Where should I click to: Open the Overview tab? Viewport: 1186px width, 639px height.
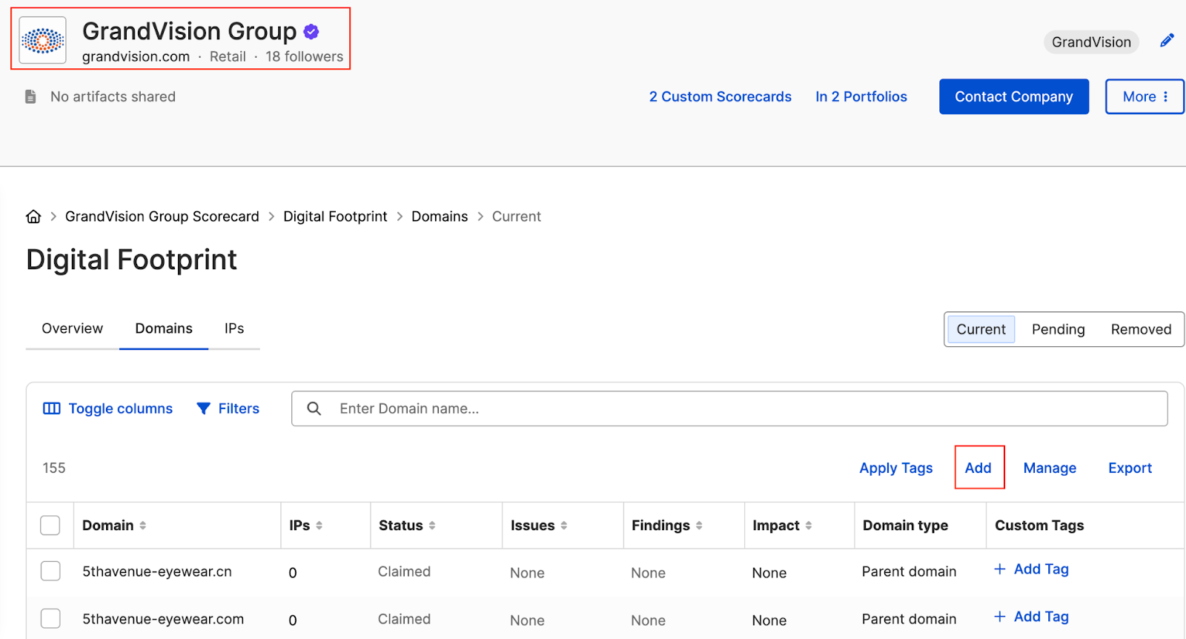pyautogui.click(x=73, y=328)
